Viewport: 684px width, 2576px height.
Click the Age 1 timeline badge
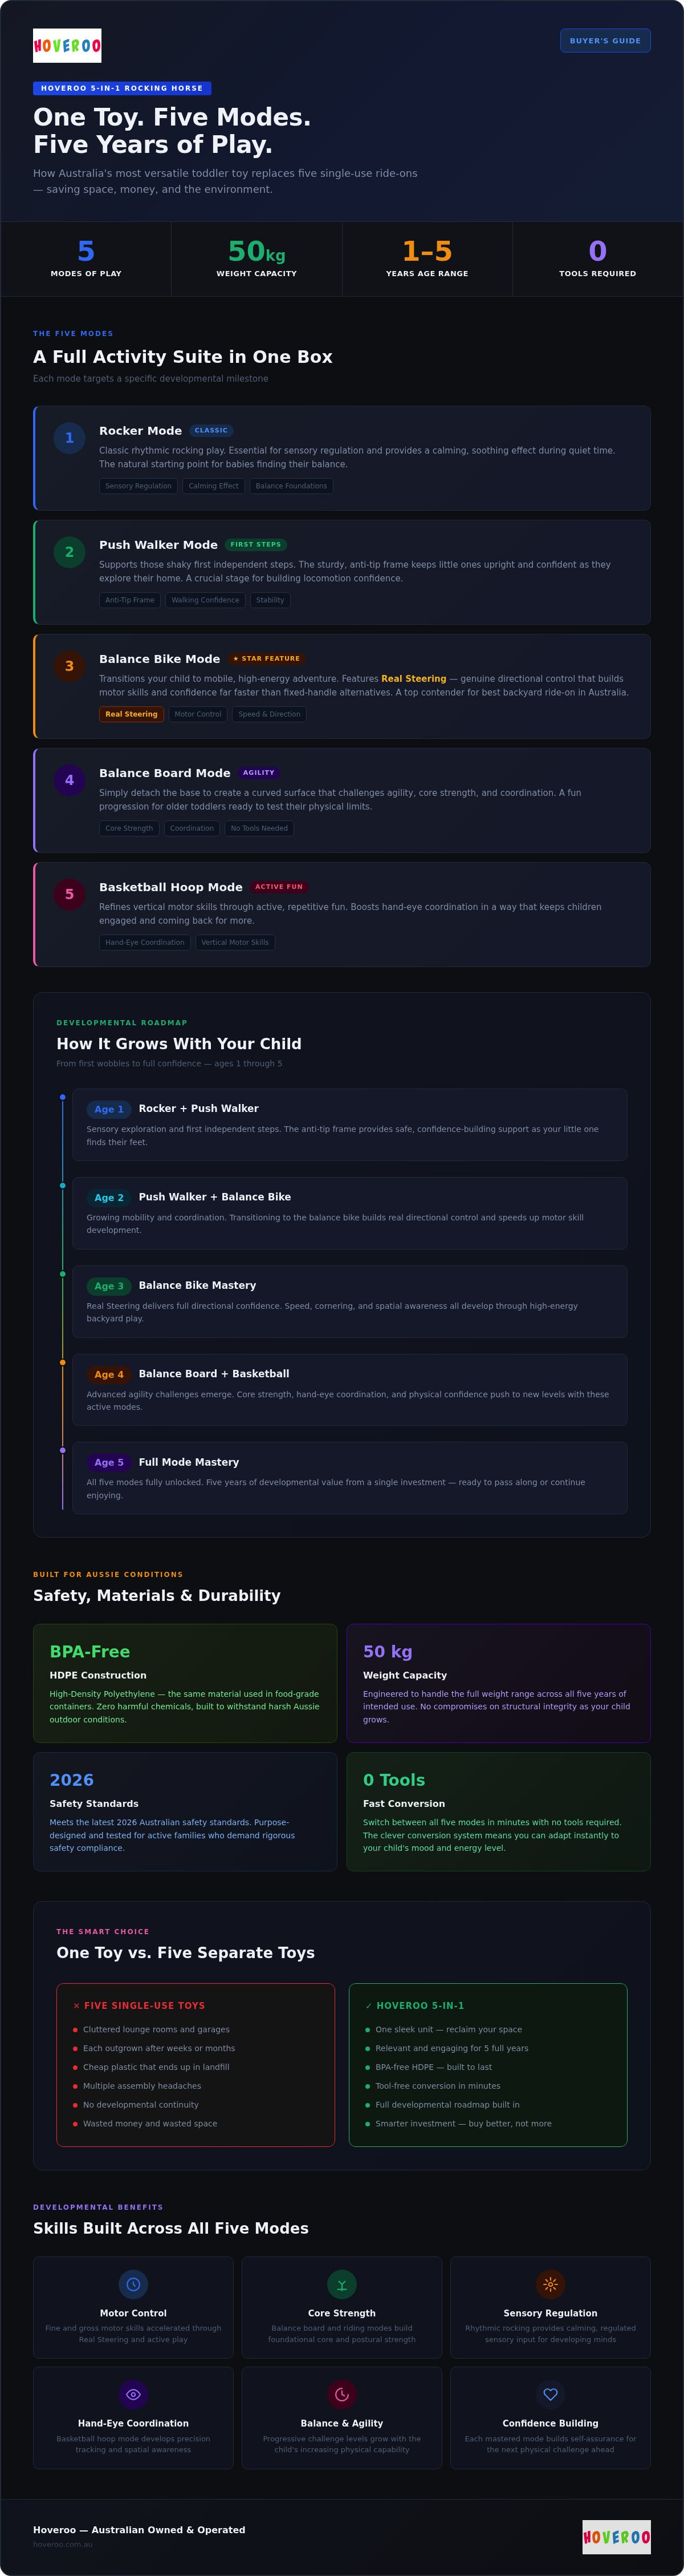point(109,1109)
